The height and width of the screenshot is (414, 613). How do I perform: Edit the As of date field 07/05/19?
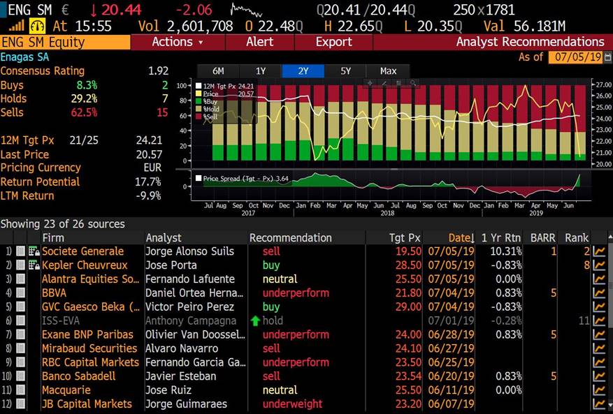575,57
